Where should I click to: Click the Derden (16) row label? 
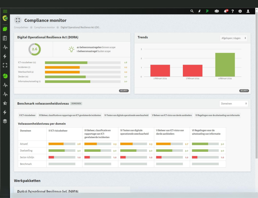point(23,77)
